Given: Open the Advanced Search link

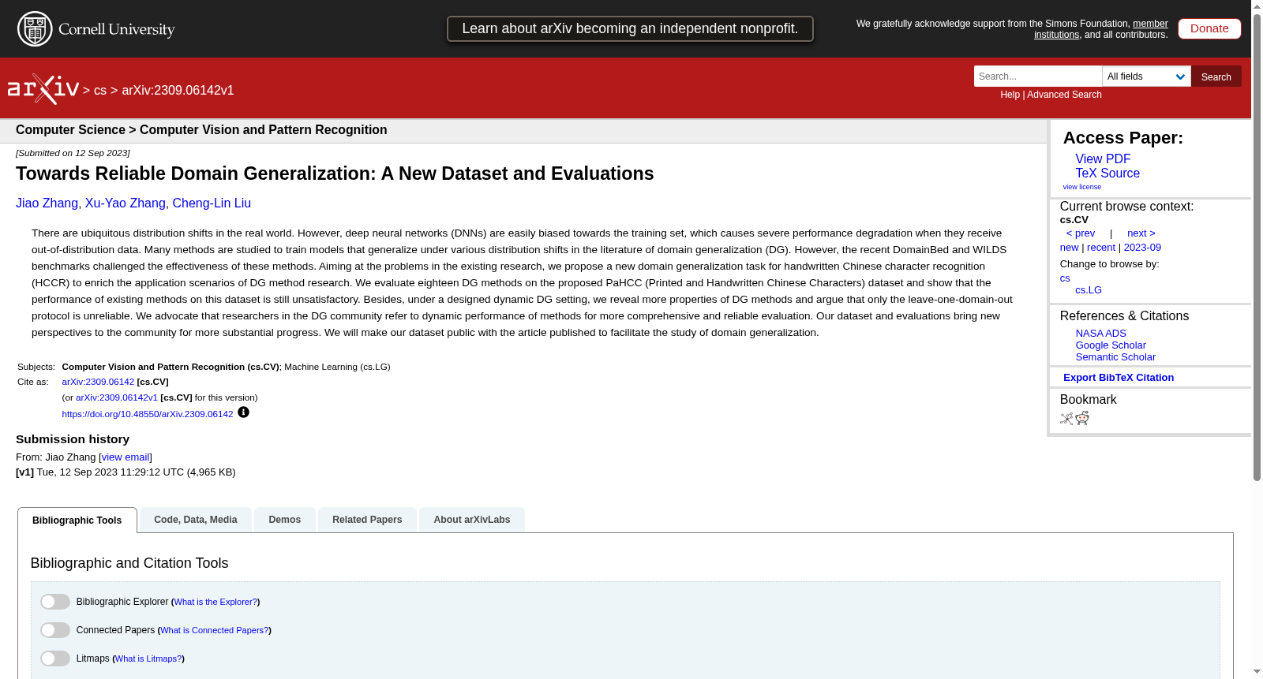Looking at the screenshot, I should (x=1064, y=95).
